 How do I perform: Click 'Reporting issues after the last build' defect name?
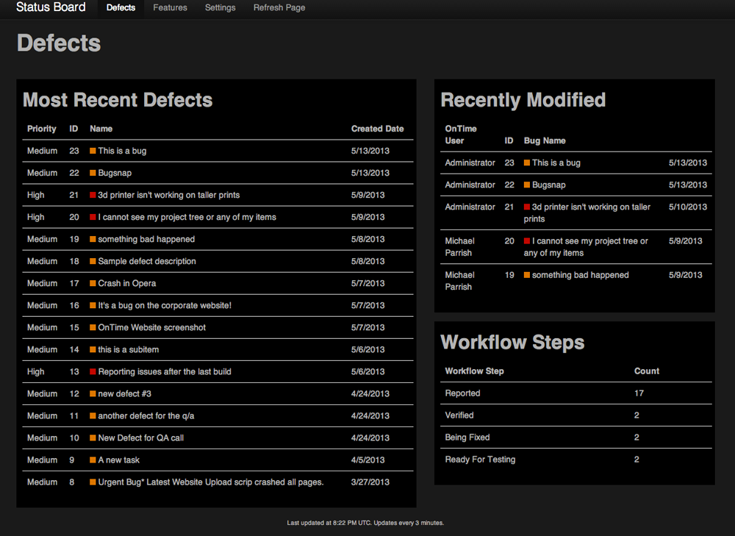pyautogui.click(x=165, y=371)
